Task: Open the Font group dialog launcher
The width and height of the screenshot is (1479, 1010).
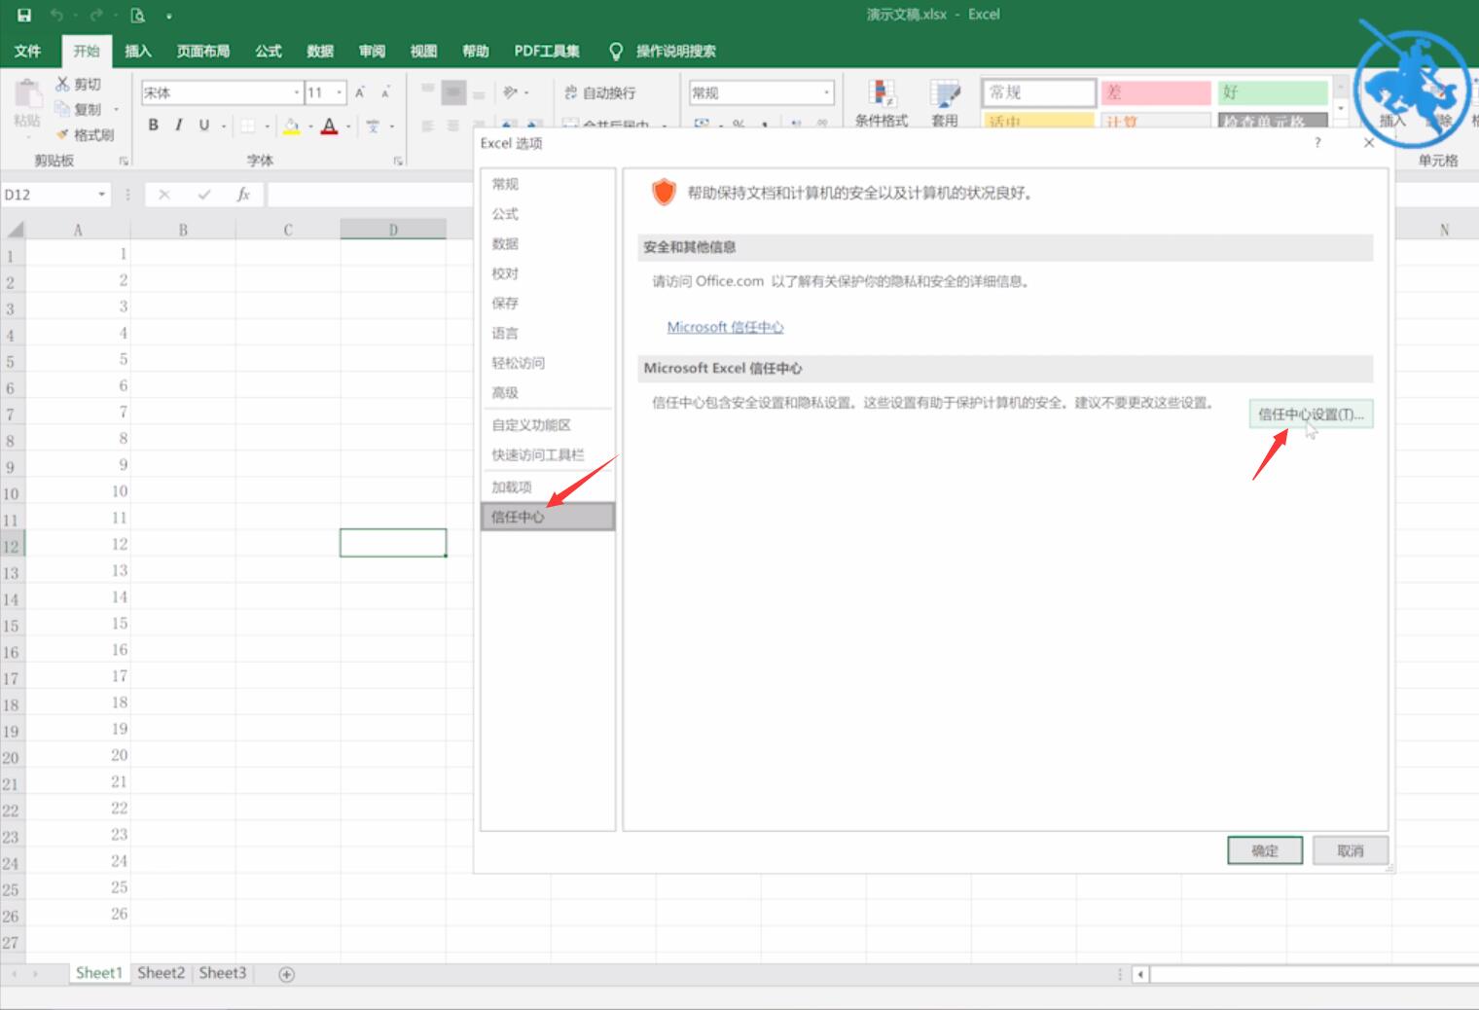Action: (398, 161)
